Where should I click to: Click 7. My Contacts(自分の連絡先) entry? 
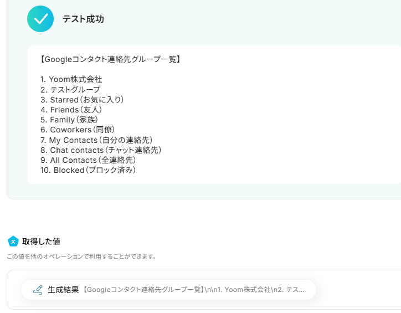tap(96, 140)
